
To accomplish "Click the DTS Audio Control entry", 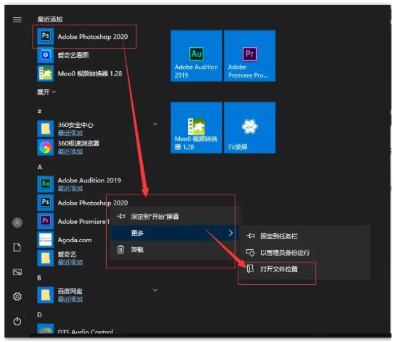I will coord(85,332).
